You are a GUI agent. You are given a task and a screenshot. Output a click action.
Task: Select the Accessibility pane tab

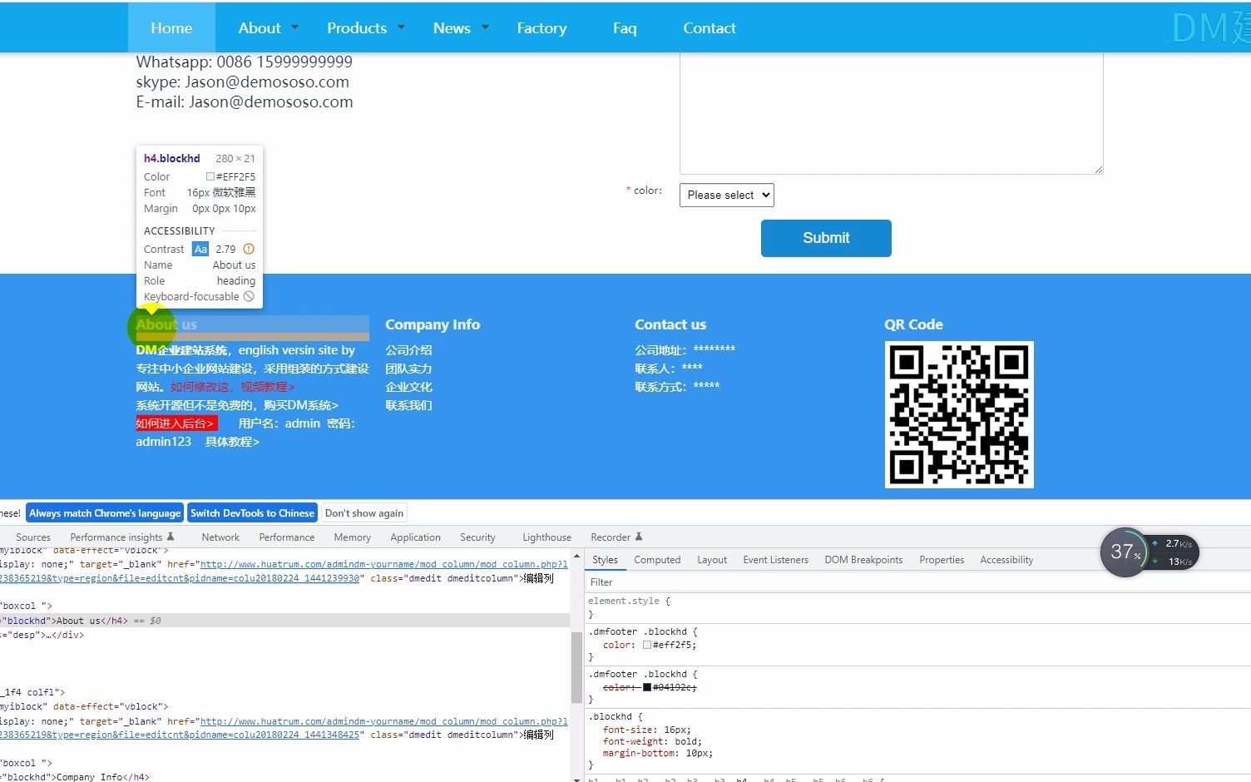click(1006, 560)
